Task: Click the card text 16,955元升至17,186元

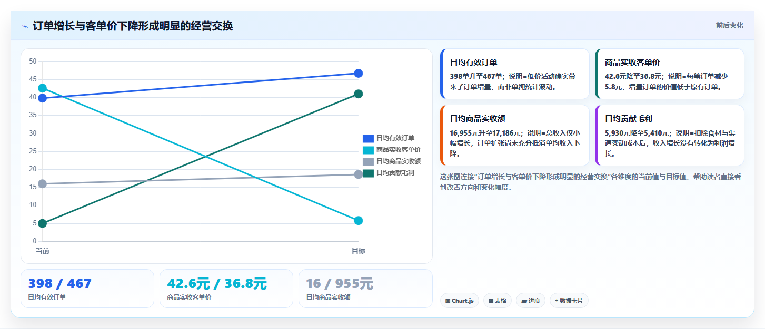Action: 485,133
